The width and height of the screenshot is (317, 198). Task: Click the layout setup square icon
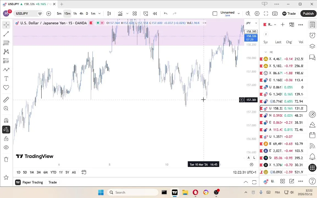point(215,13)
